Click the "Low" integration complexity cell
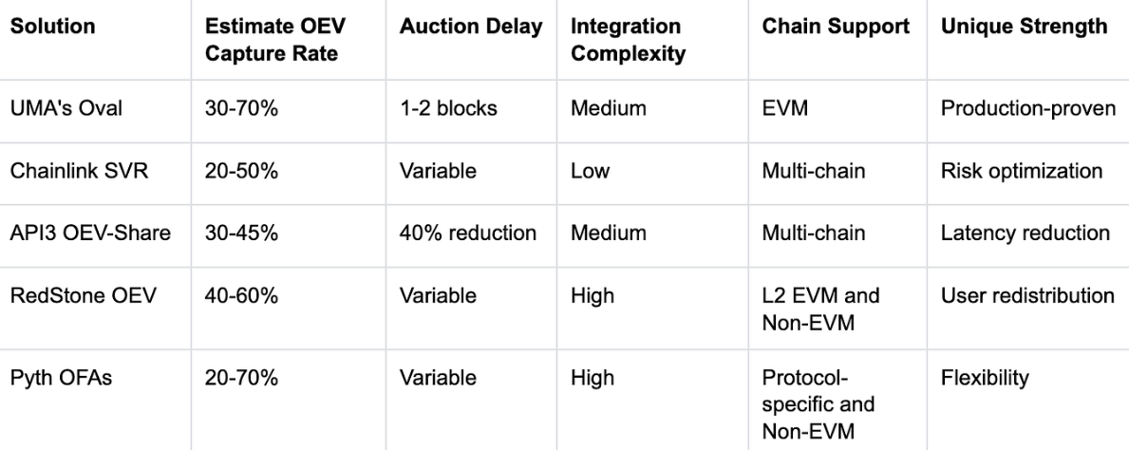1129x450 pixels. pyautogui.click(x=586, y=172)
